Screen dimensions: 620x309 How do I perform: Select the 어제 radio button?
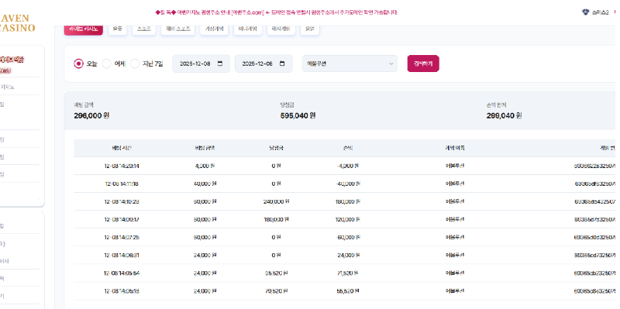(x=106, y=64)
